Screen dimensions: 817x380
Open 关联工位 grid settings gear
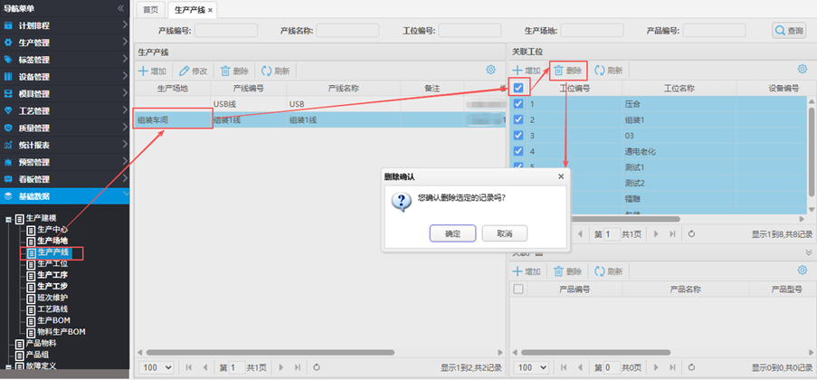[803, 69]
